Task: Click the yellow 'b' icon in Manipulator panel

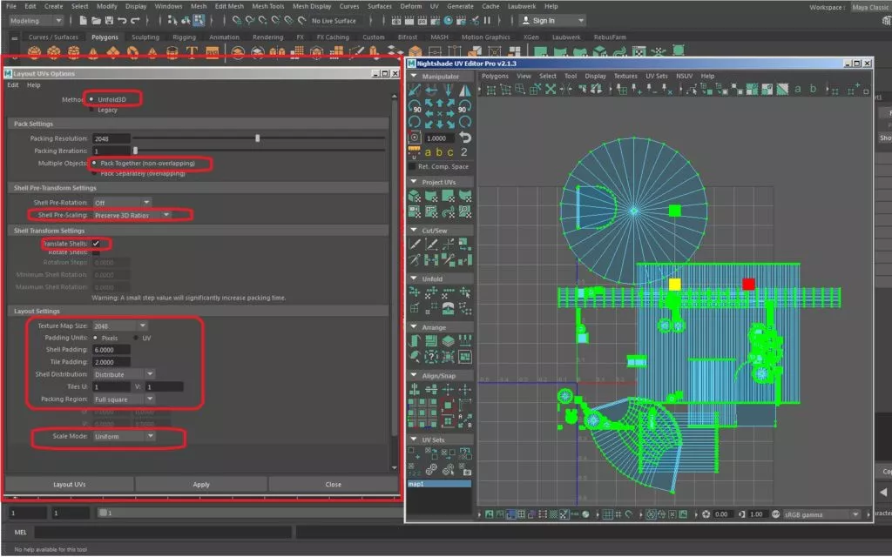Action: [x=440, y=152]
